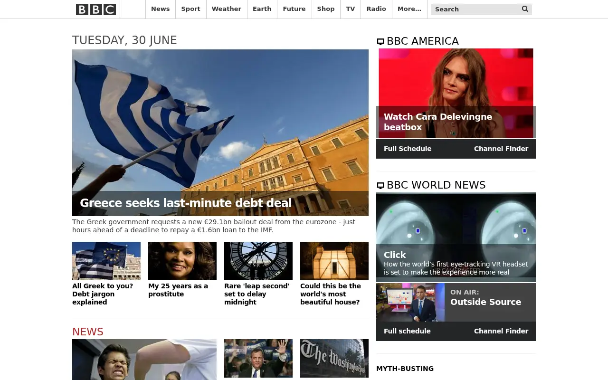This screenshot has width=608, height=380.
Task: Click the illuminated house thumbnail
Action: pos(334,261)
